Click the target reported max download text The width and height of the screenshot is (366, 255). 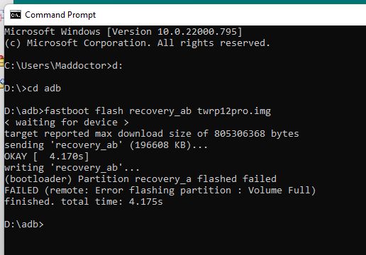pyautogui.click(x=84, y=134)
